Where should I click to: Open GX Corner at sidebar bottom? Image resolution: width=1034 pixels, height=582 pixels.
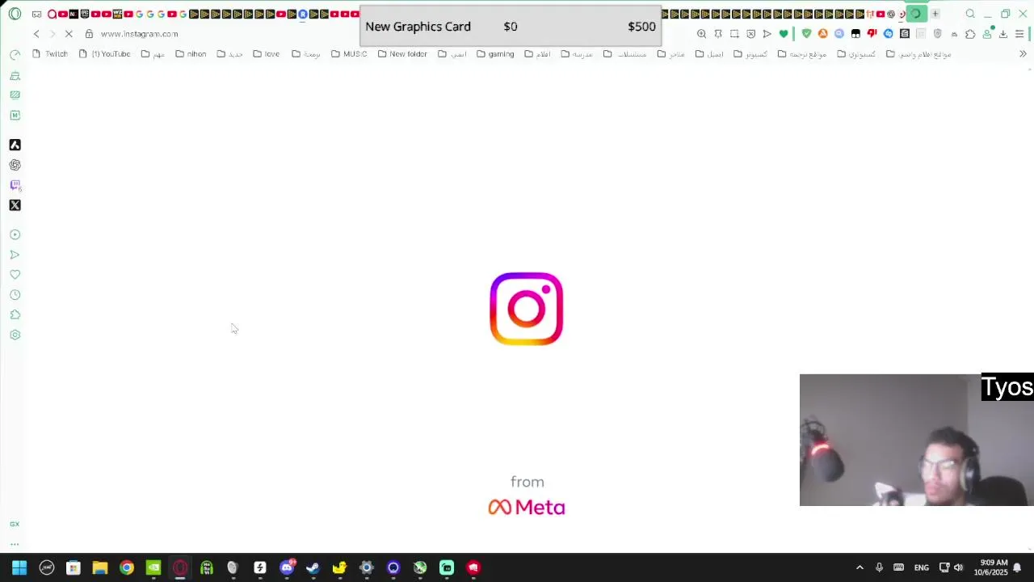15,524
